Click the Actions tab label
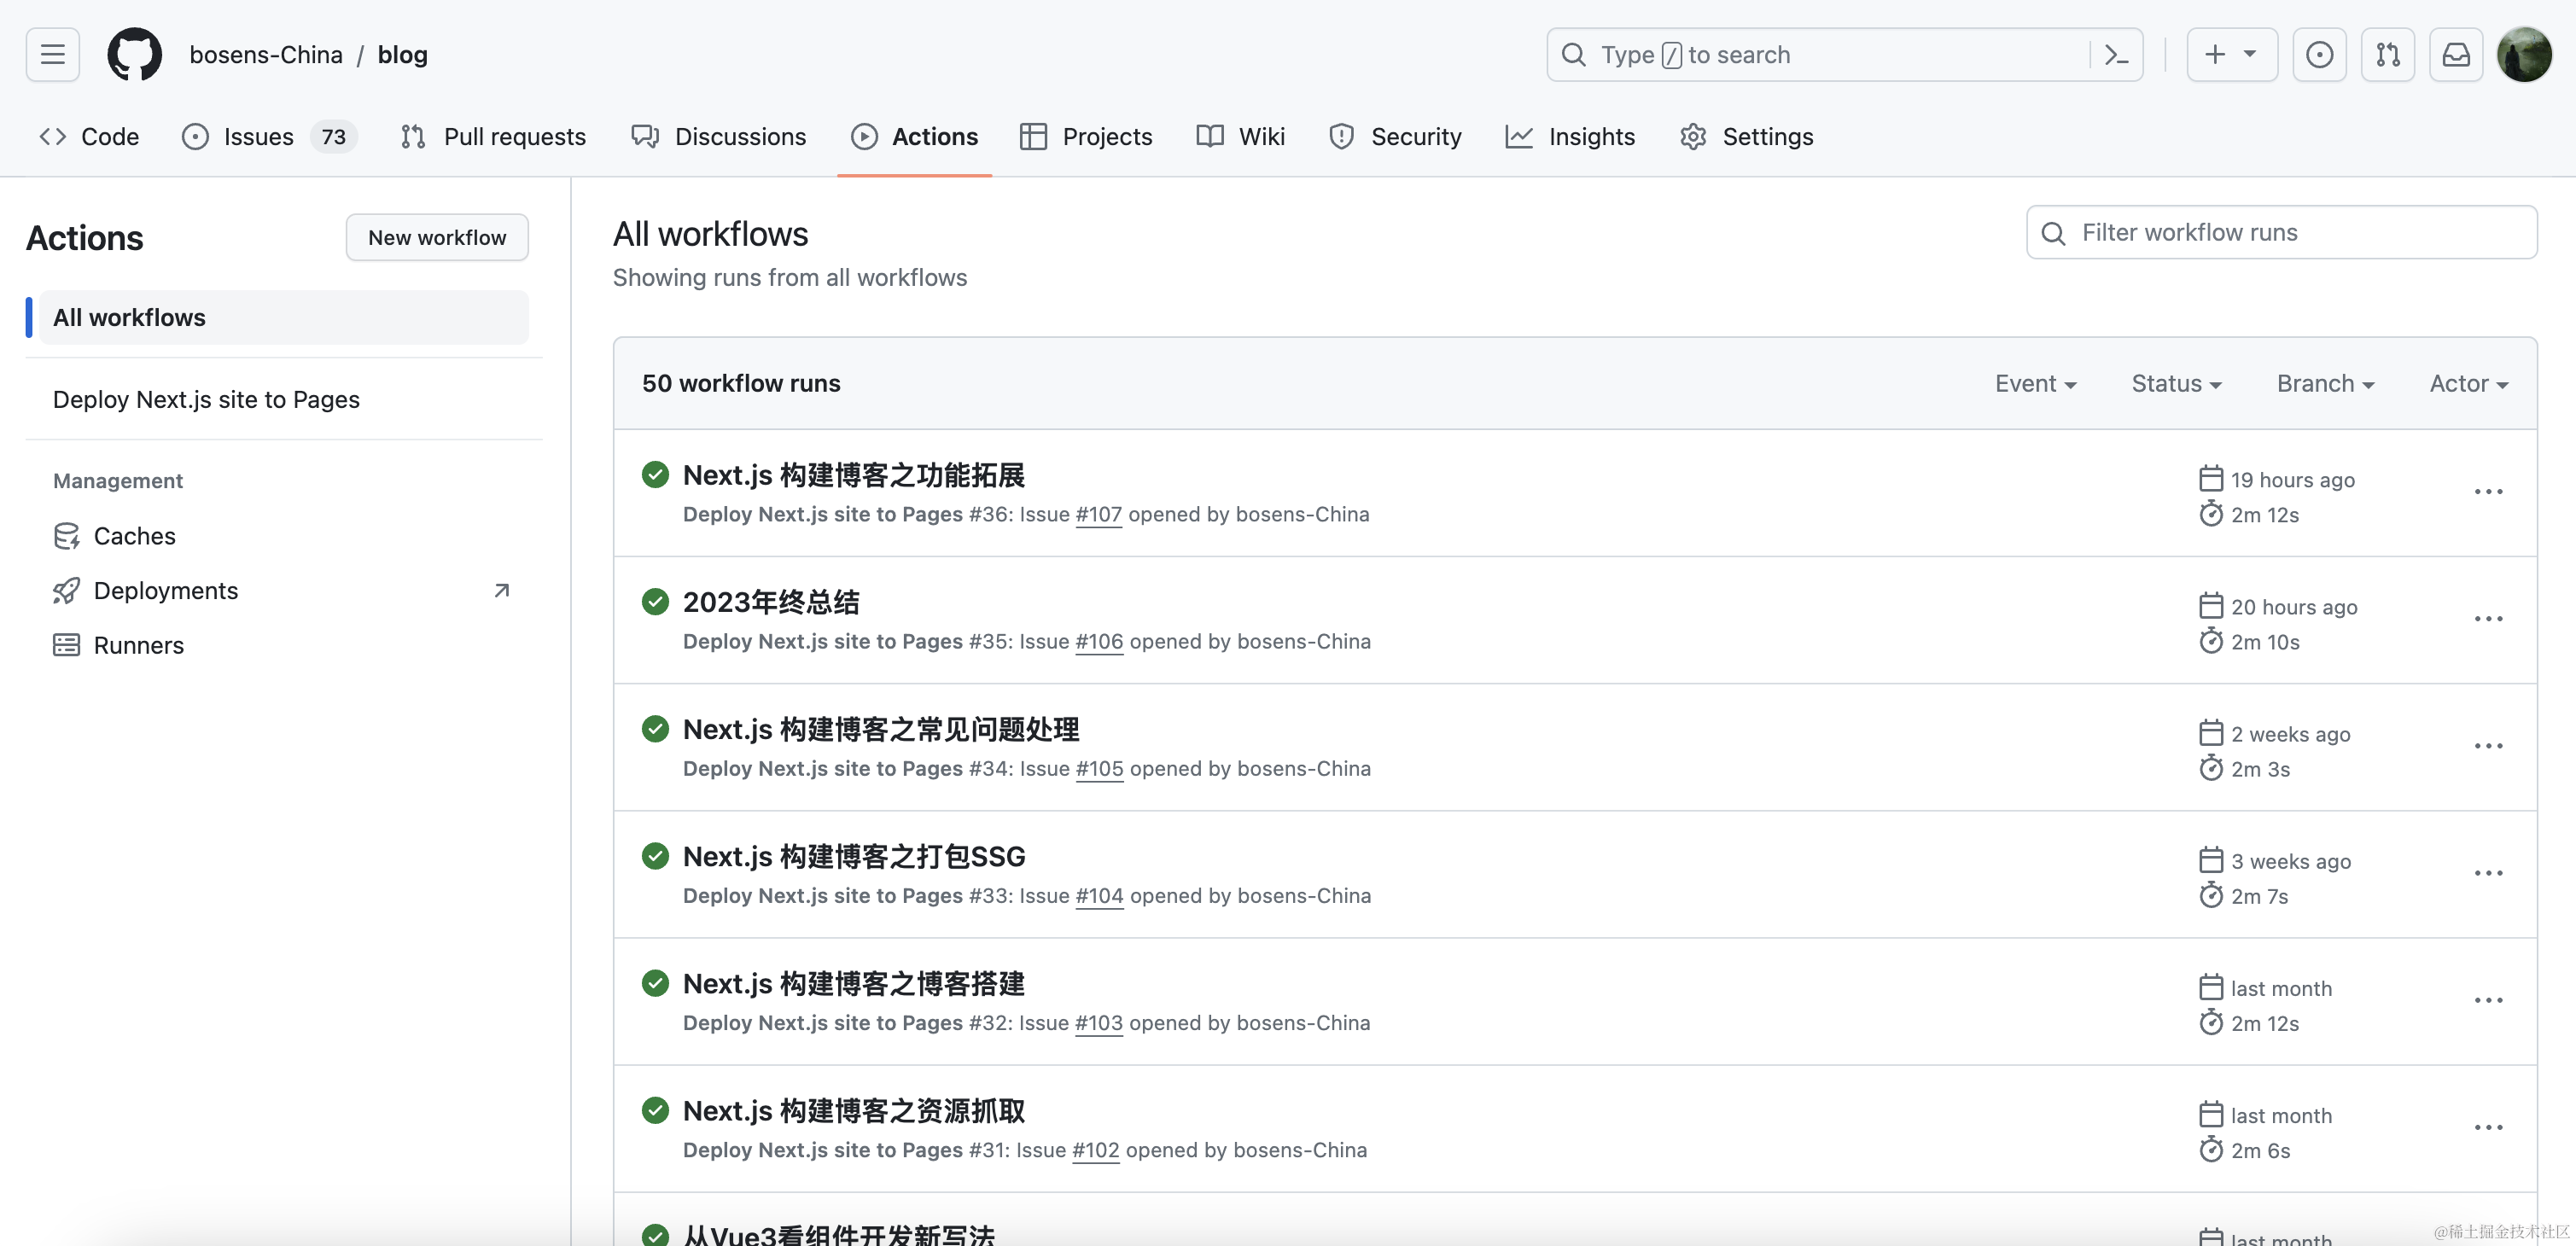 coord(933,135)
